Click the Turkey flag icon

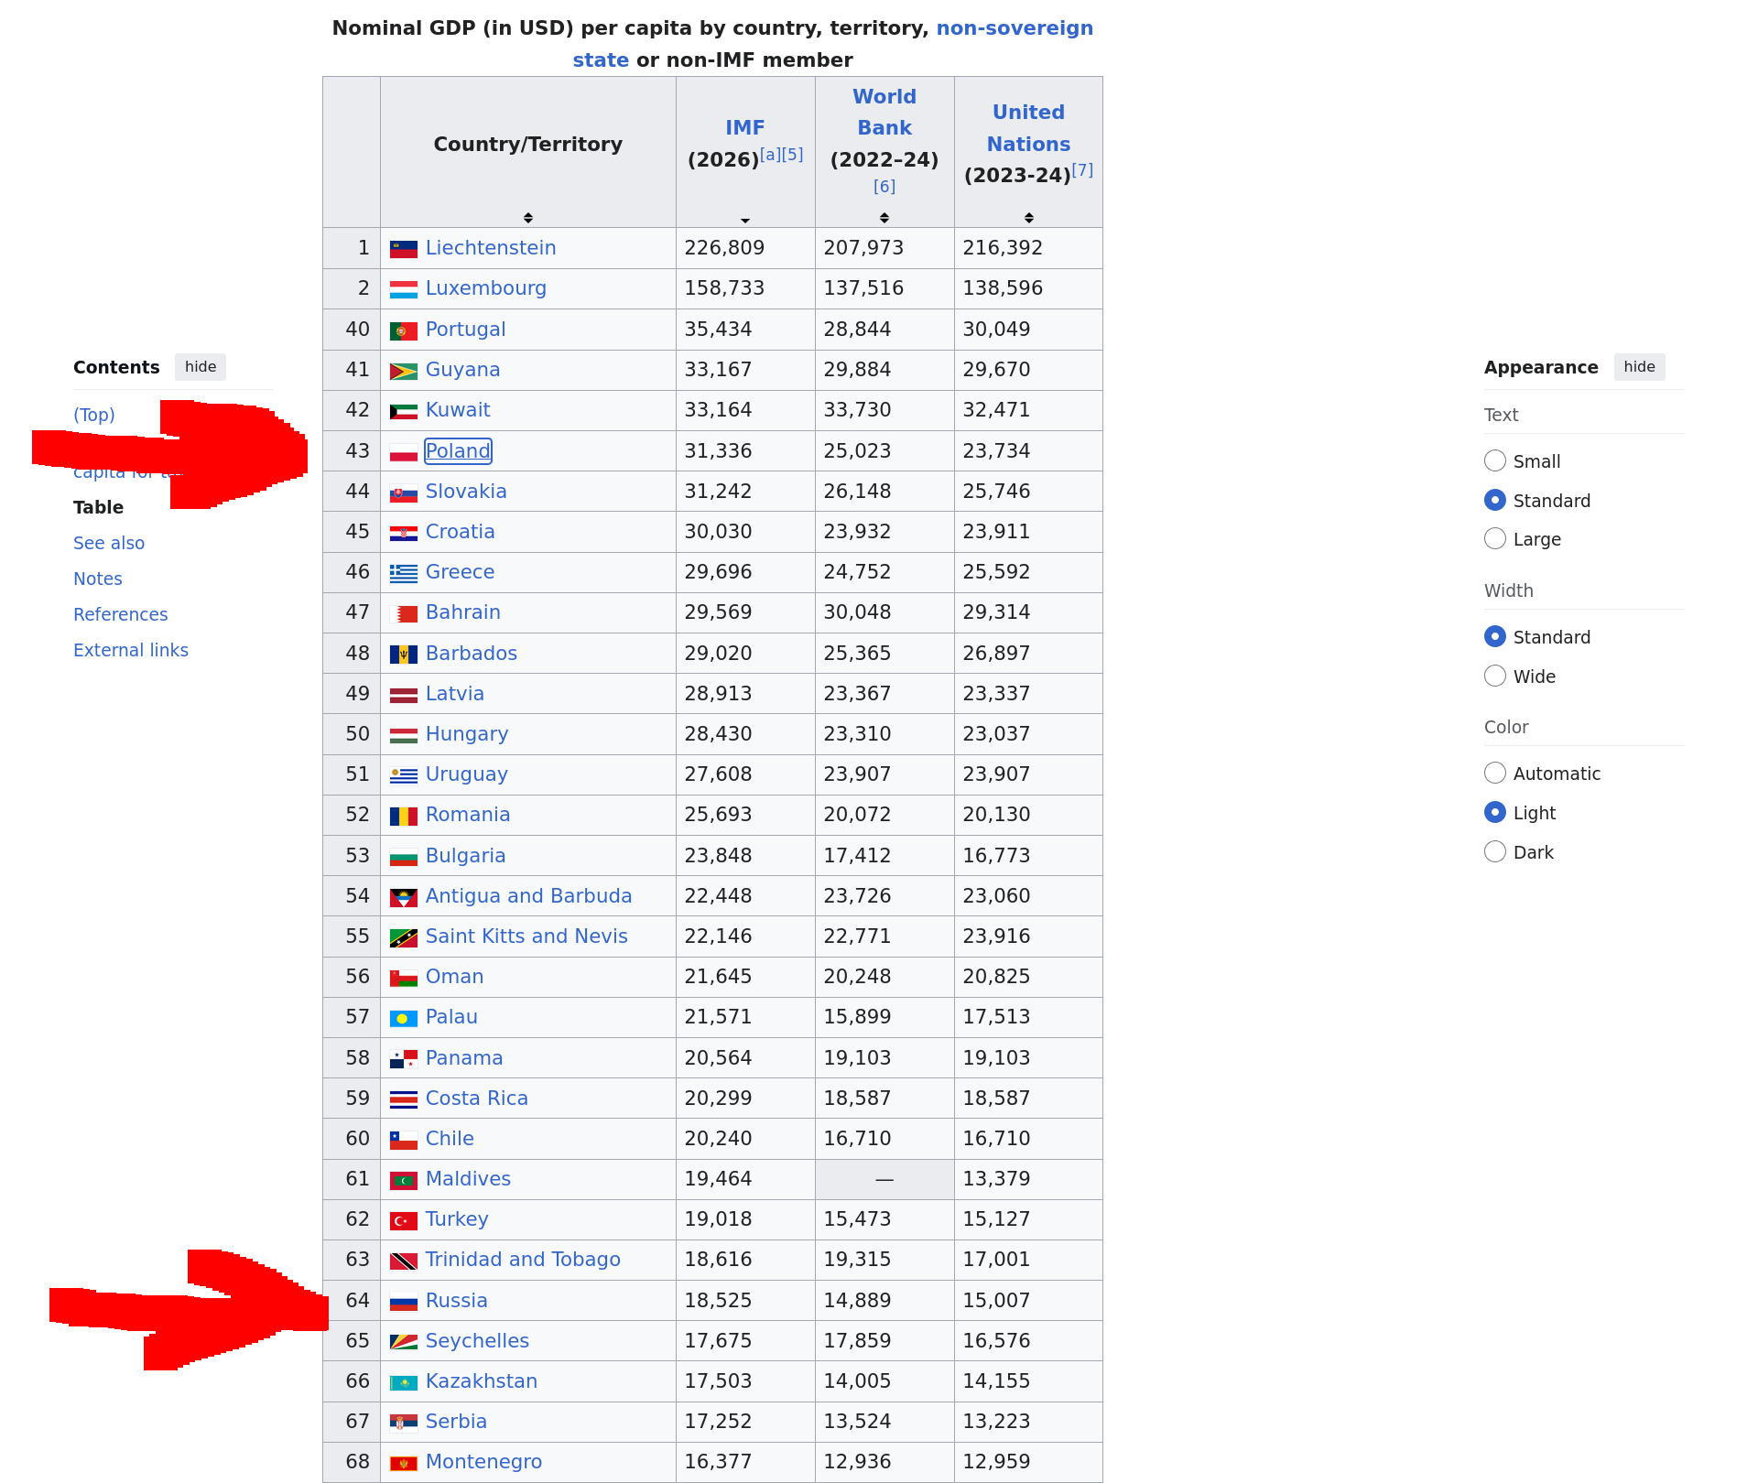coord(403,1220)
